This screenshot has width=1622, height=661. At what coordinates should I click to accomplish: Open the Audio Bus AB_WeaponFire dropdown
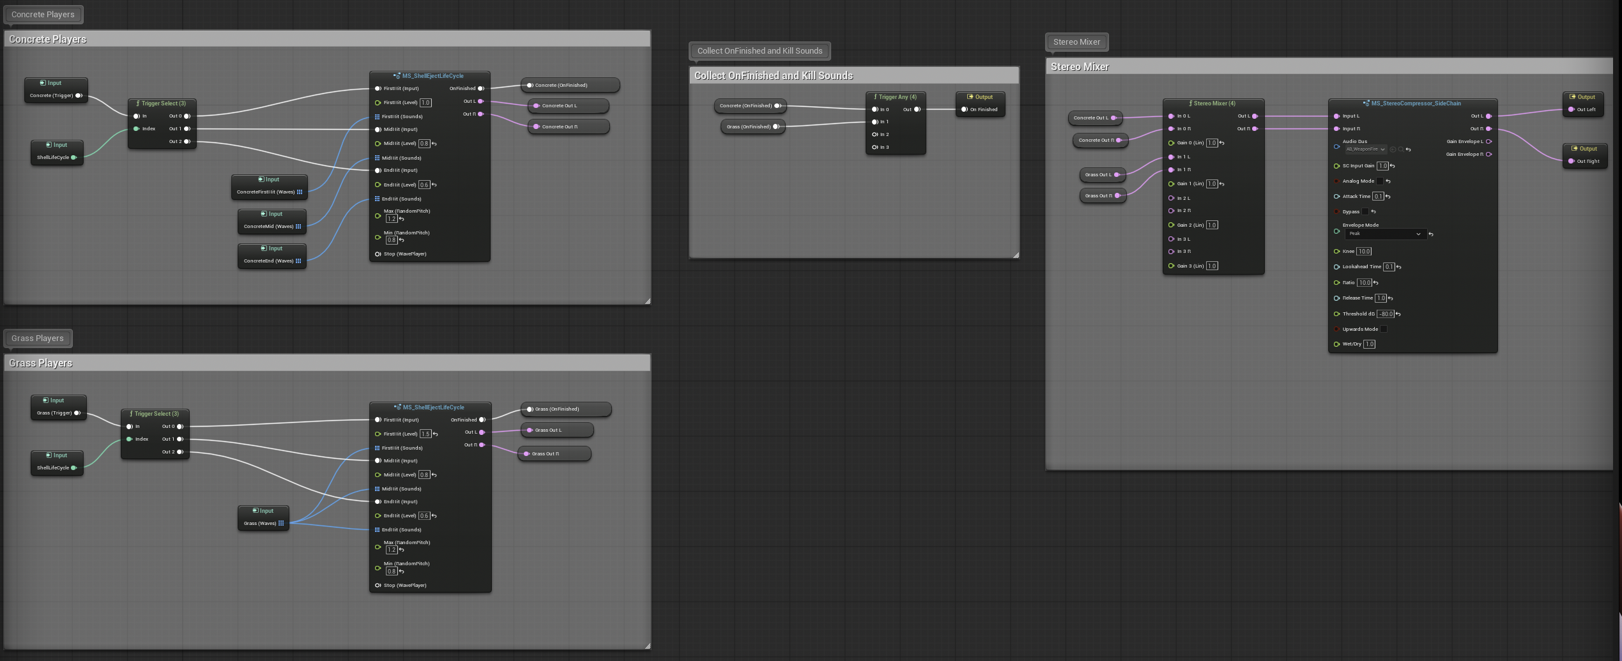point(1365,149)
